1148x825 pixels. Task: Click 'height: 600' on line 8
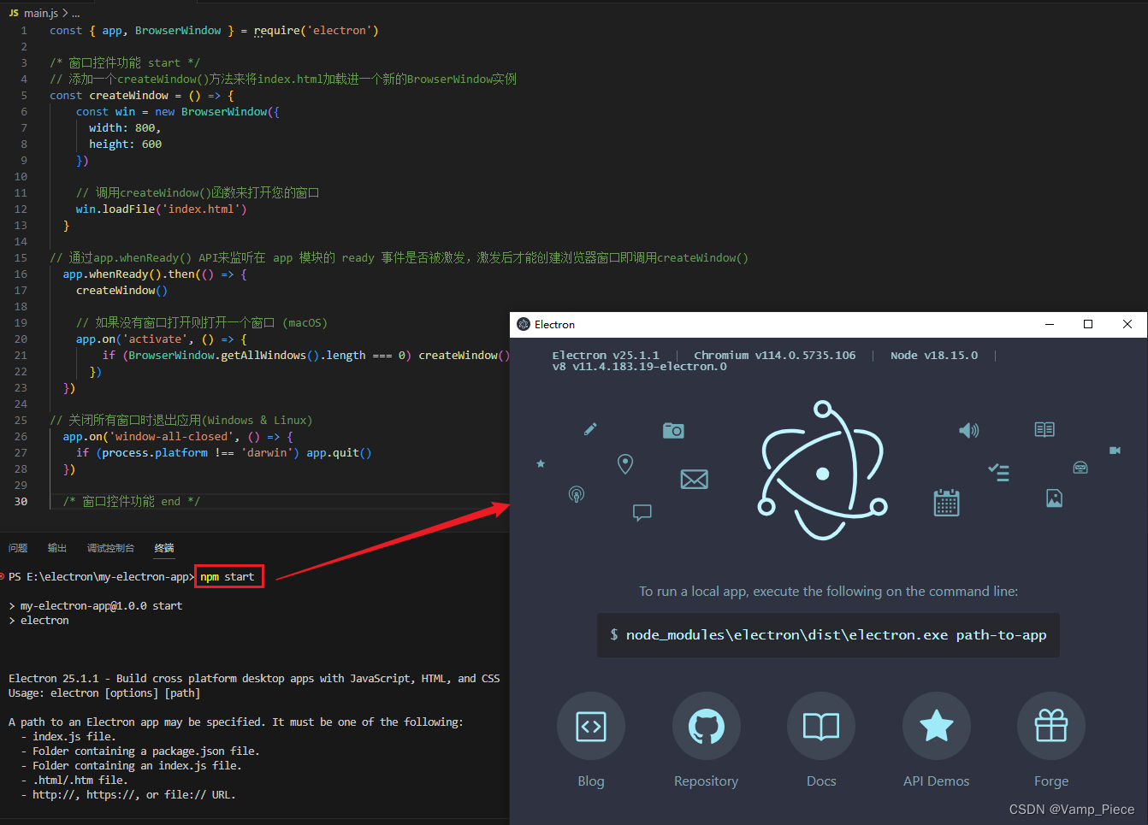tap(125, 144)
